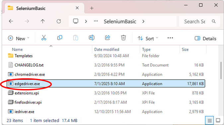Focus the Search box

[x=199, y=22]
